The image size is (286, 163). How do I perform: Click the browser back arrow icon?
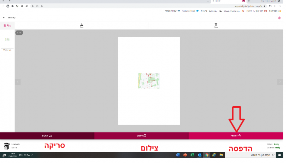point(275,6)
